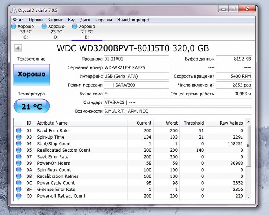Open the Язык(Language) menu
The height and width of the screenshot is (215, 269).
(133, 20)
